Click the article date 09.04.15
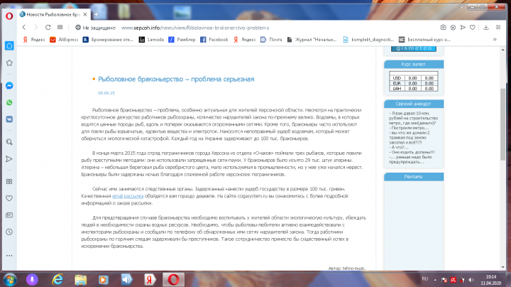Viewport: 511px width, 287px height. click(x=106, y=93)
